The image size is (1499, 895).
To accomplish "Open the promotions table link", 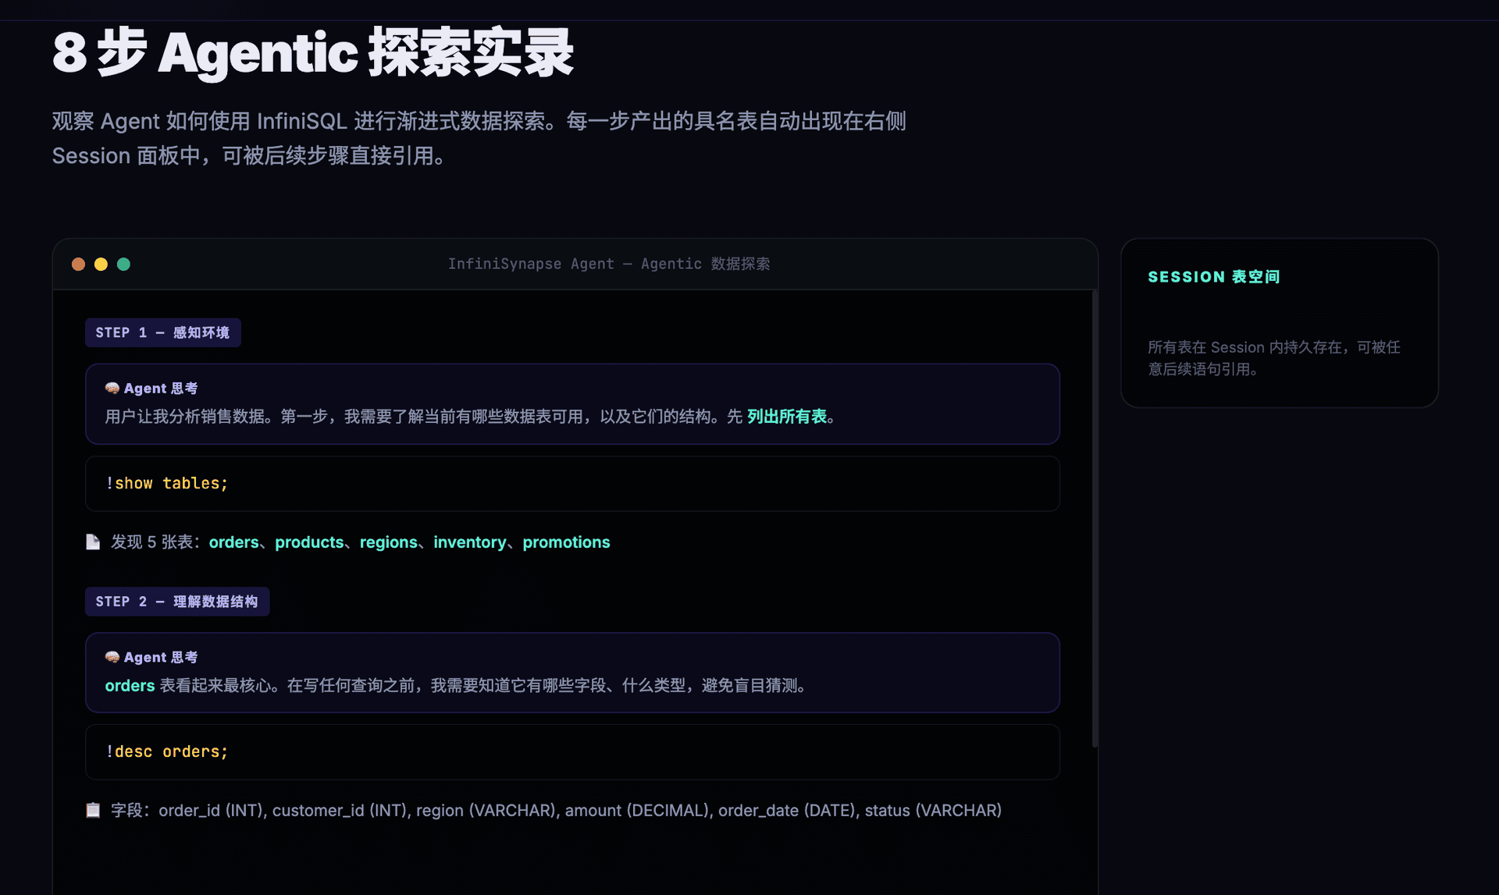I will (x=567, y=542).
